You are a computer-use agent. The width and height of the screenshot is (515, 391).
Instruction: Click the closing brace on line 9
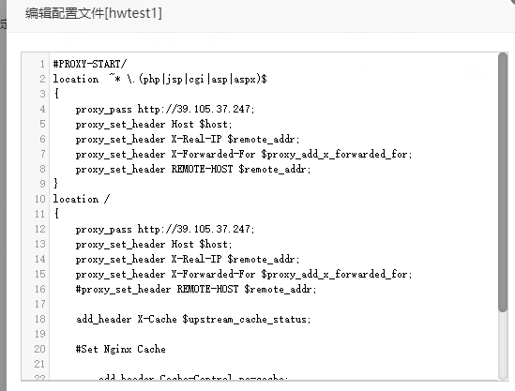[56, 183]
